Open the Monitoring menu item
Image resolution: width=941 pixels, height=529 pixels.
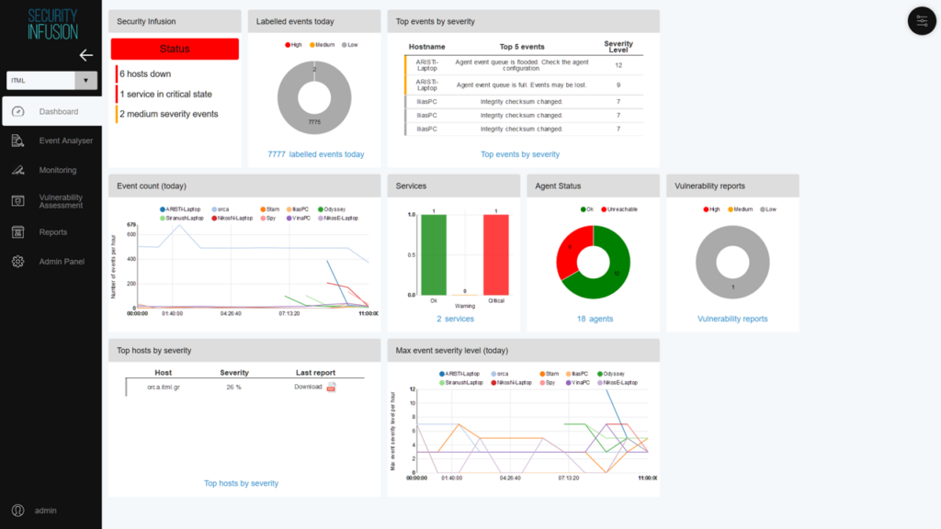58,170
